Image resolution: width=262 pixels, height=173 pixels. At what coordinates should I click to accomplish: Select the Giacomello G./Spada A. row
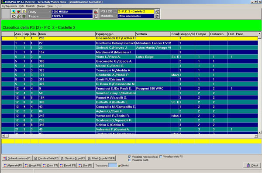pyautogui.click(x=130, y=61)
